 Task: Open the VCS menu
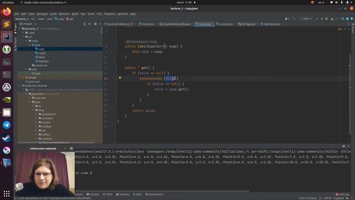pos(99,14)
